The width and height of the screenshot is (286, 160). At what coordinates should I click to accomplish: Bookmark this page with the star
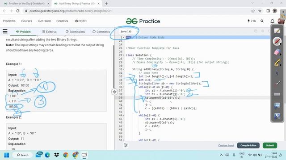(260, 11)
